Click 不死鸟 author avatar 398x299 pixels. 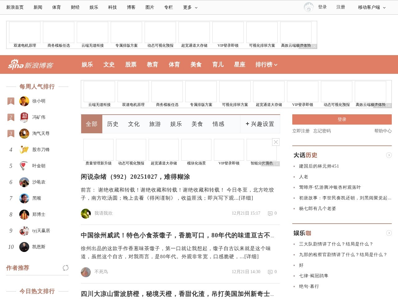pos(86,272)
